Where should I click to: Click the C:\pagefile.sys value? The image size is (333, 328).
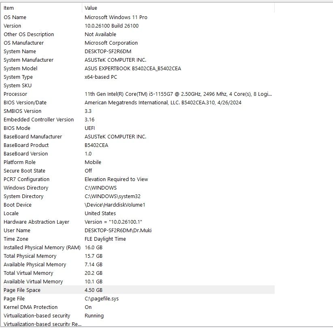click(102, 298)
